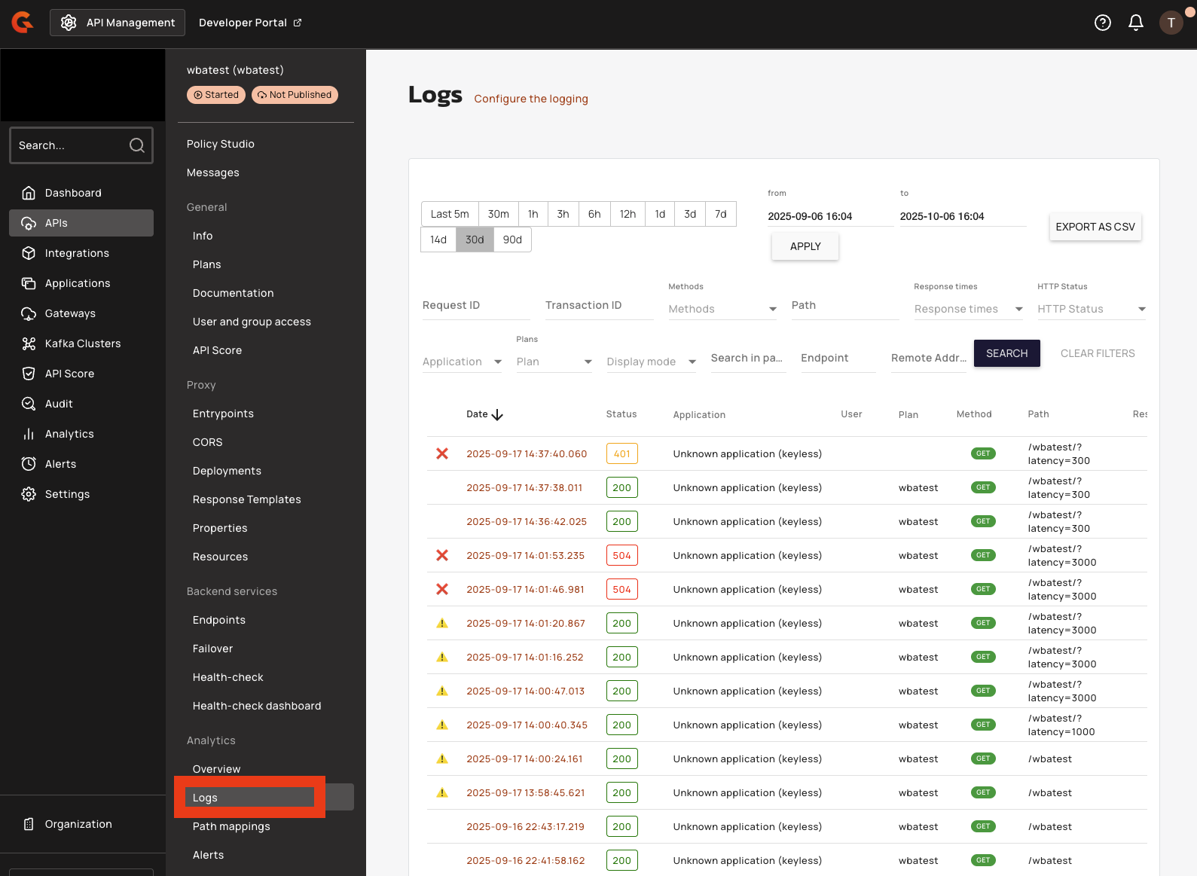
Task: Click the Request ID input field
Action: point(476,305)
